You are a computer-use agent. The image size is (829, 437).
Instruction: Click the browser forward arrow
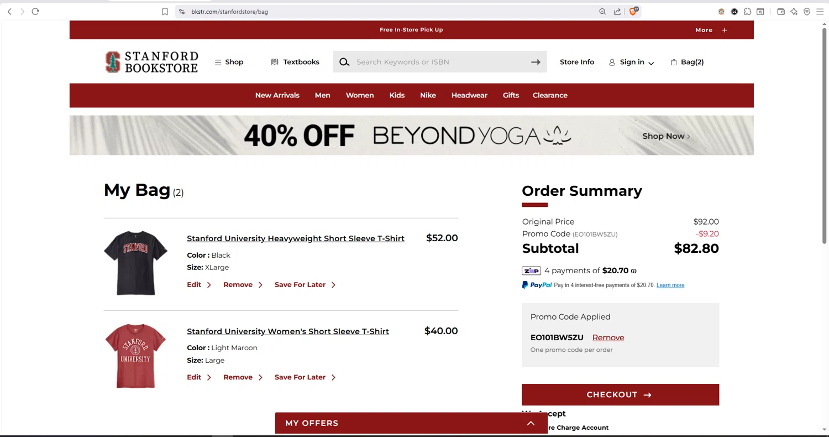pos(22,12)
